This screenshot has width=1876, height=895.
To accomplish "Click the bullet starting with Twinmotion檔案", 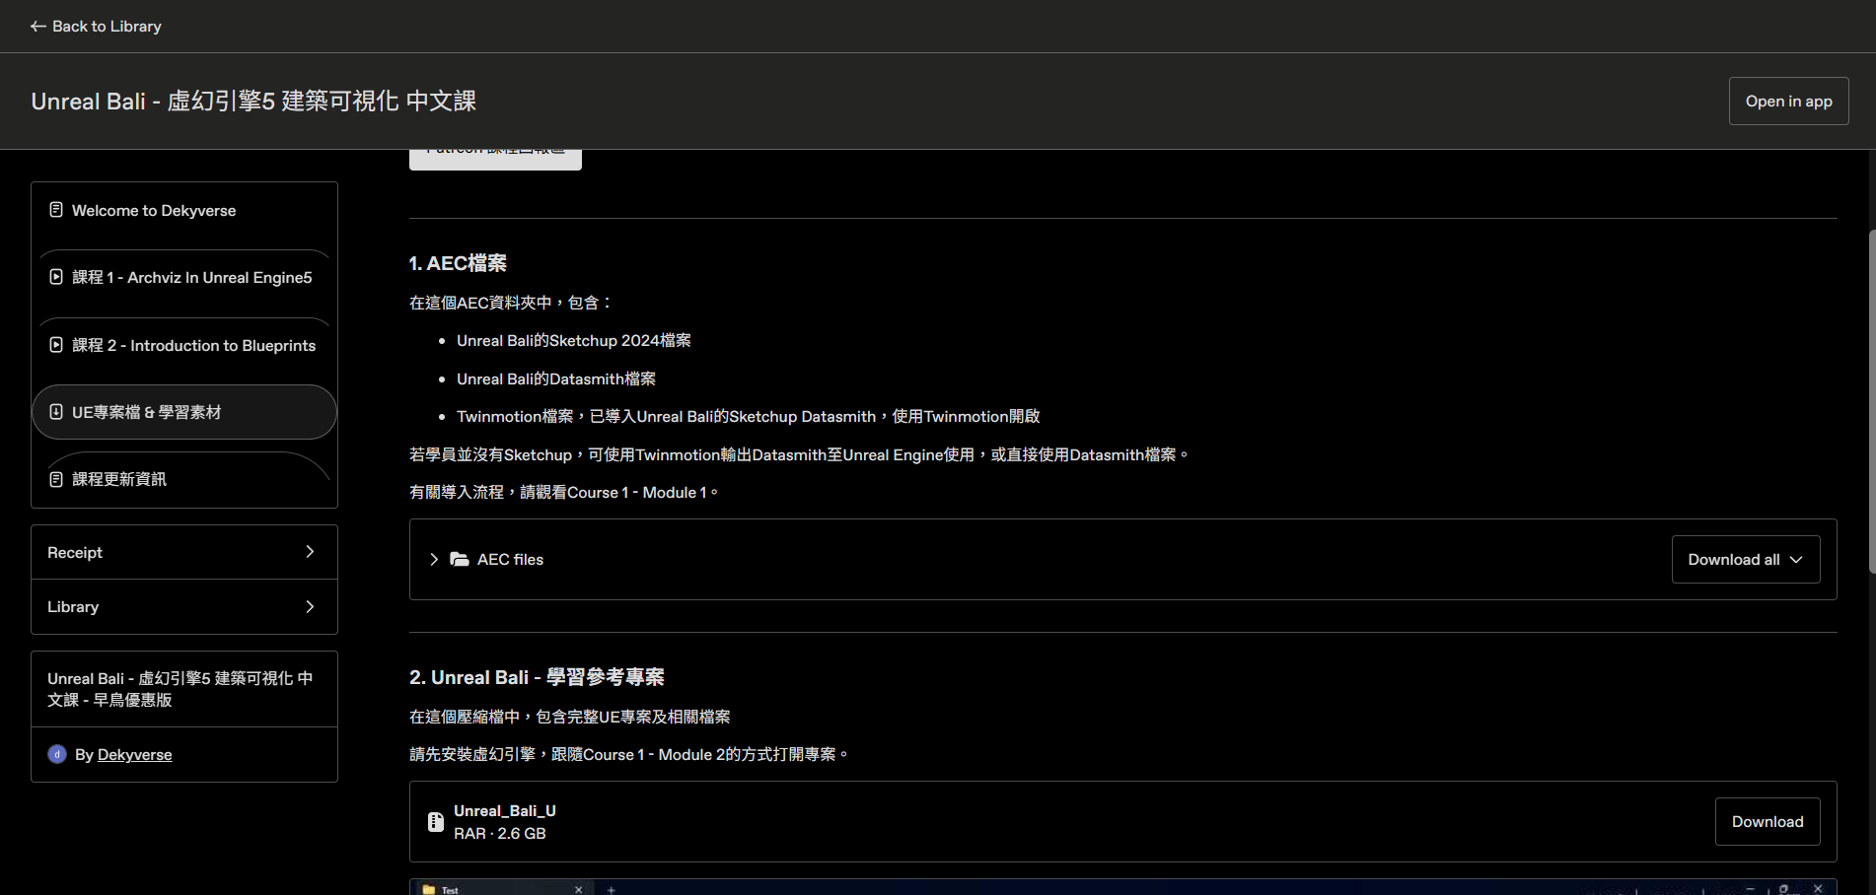I will (x=749, y=417).
